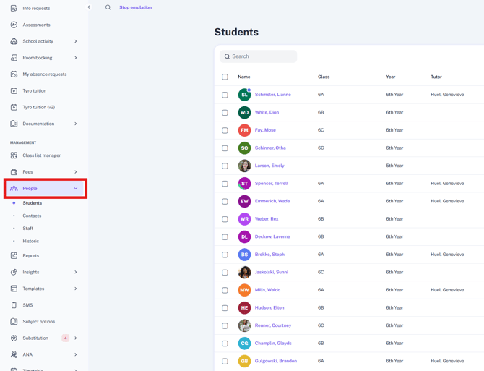Click Larson, Emely's profile photo

[x=244, y=166]
